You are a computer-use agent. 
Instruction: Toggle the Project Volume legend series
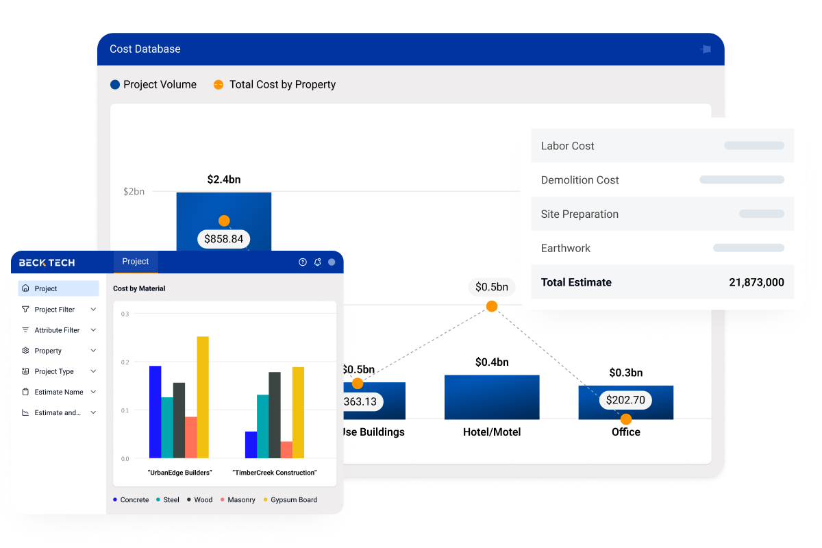point(153,85)
